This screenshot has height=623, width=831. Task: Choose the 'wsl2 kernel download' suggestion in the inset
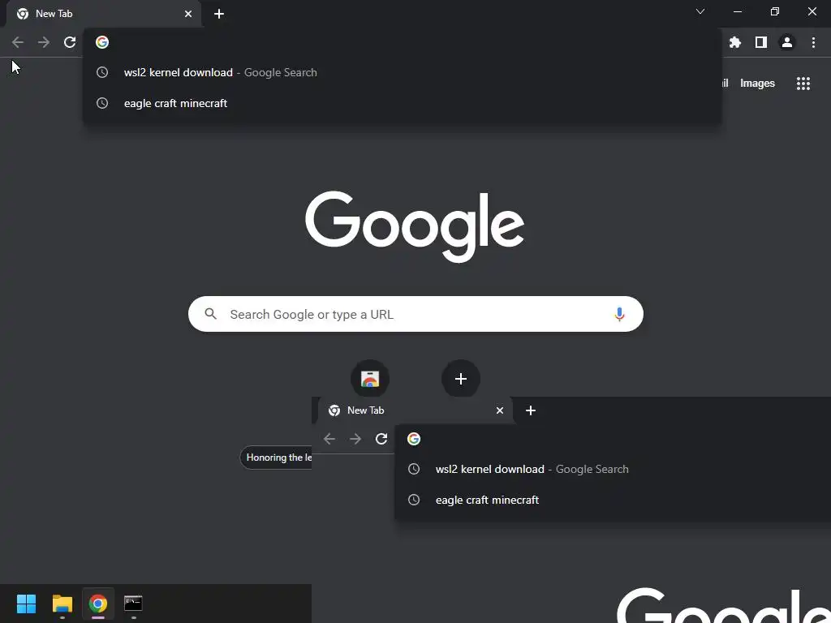tap(613, 470)
